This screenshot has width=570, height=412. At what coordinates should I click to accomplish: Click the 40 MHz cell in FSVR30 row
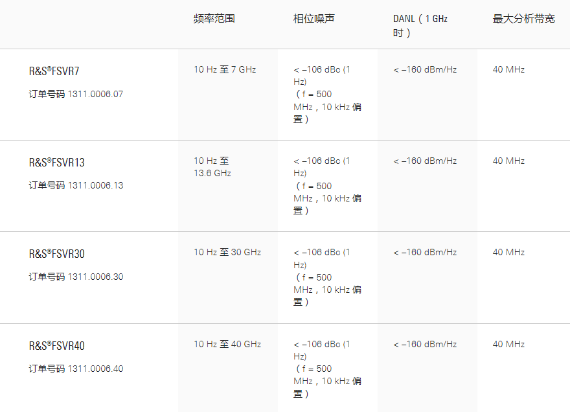click(x=508, y=252)
